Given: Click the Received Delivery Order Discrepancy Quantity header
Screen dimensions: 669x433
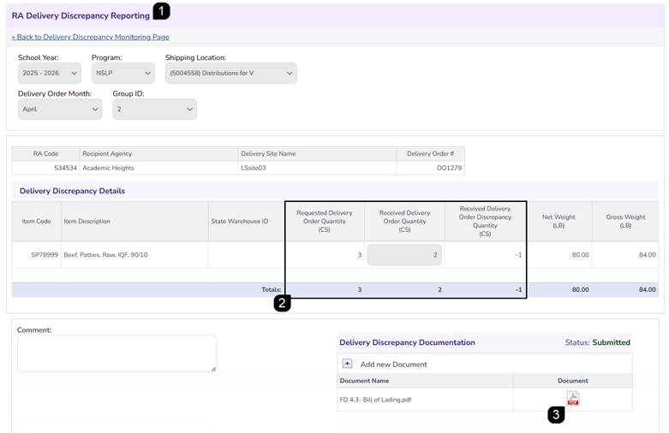Looking at the screenshot, I should pos(485,221).
